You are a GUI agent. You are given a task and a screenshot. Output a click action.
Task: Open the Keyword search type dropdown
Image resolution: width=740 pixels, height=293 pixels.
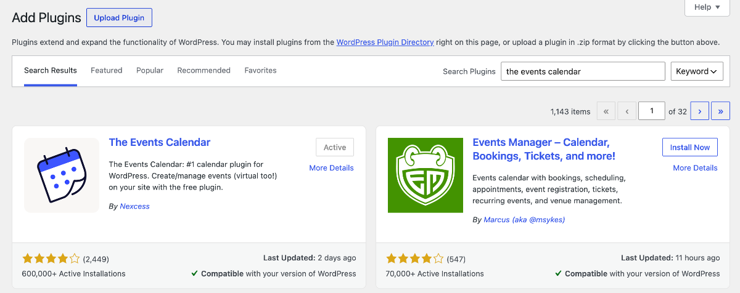pos(697,71)
